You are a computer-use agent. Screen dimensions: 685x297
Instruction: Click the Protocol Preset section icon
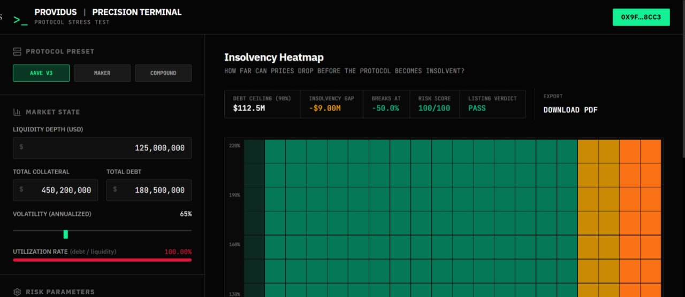[17, 52]
